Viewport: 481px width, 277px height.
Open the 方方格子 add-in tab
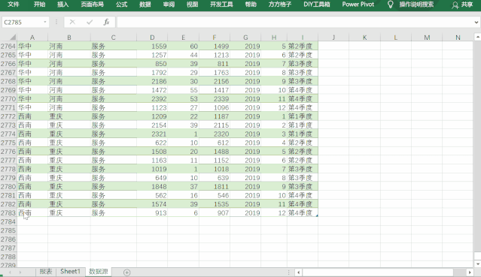point(280,5)
